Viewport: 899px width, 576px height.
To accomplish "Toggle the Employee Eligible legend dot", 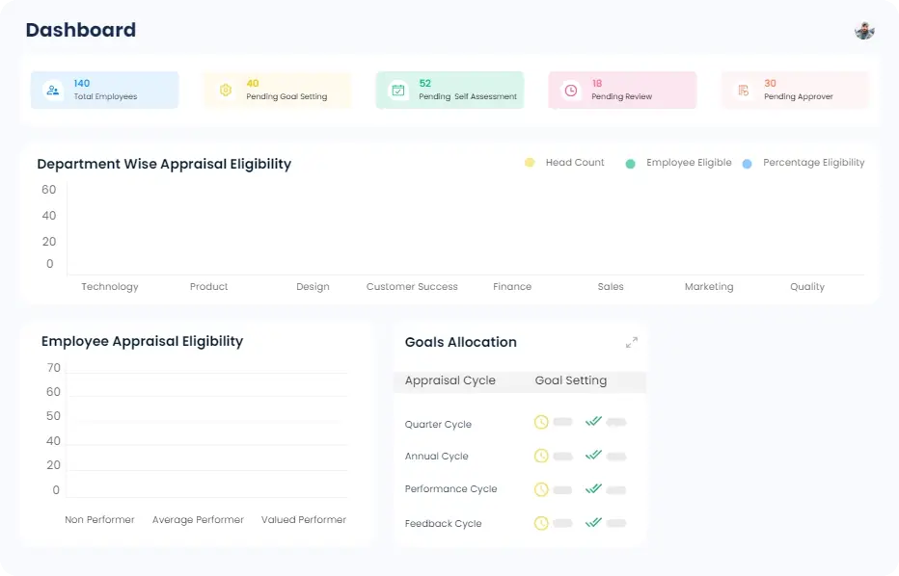I will [x=630, y=164].
